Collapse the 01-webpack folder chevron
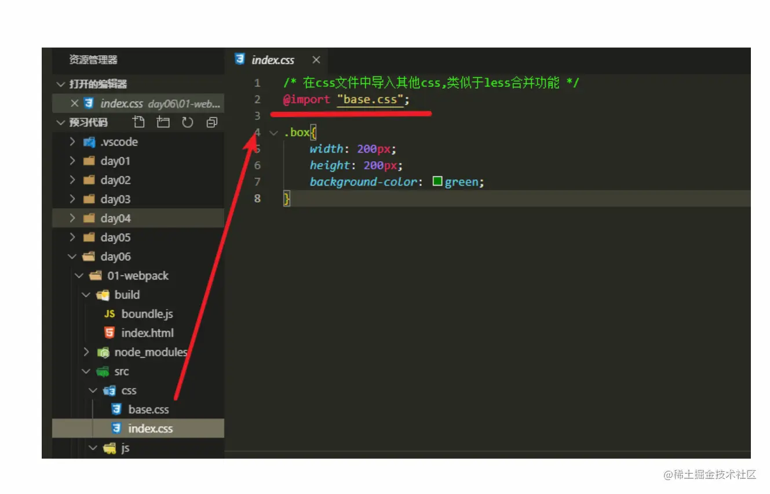770x494 pixels. tap(79, 276)
